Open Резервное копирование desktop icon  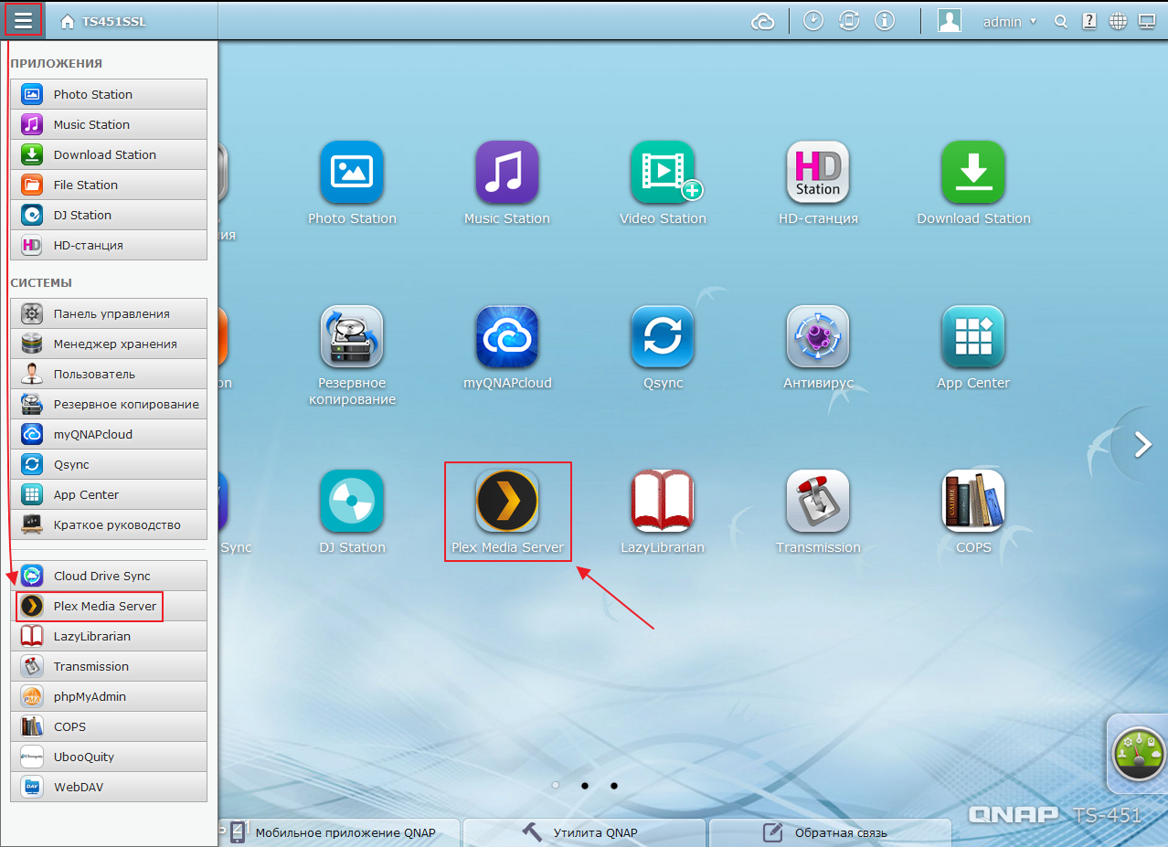(x=352, y=337)
